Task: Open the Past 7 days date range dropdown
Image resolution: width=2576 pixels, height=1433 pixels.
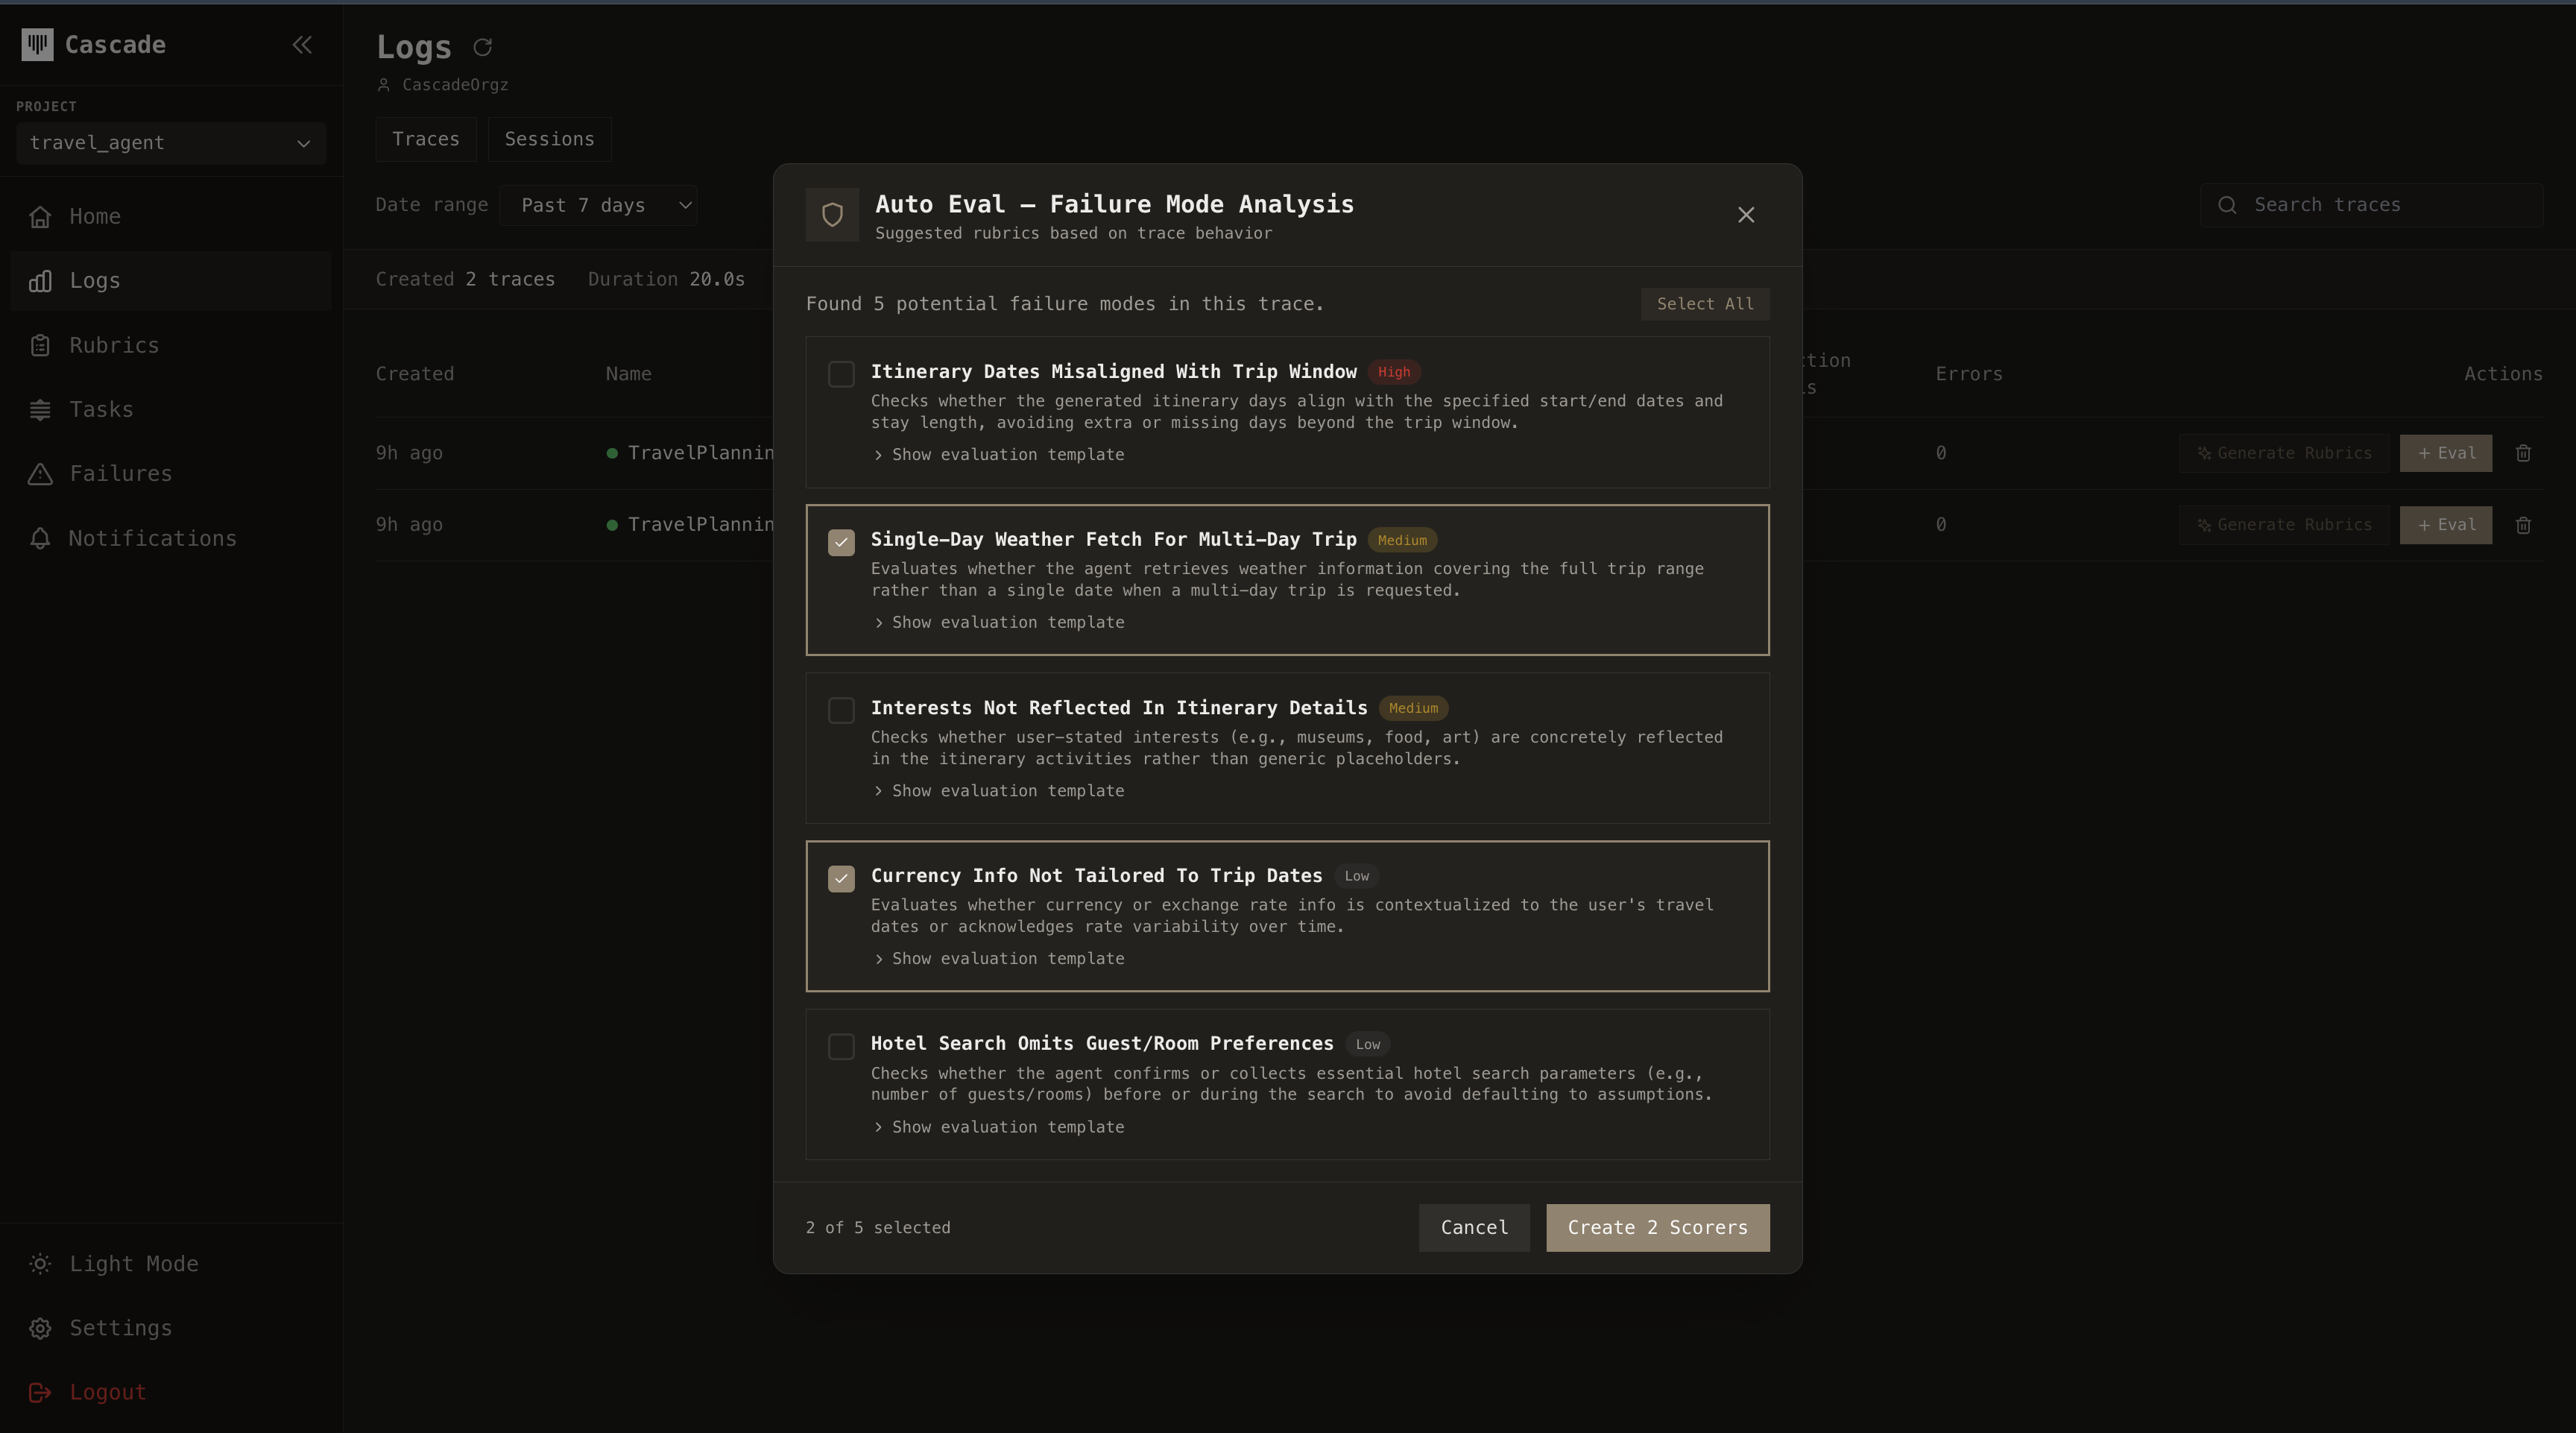Action: point(599,205)
